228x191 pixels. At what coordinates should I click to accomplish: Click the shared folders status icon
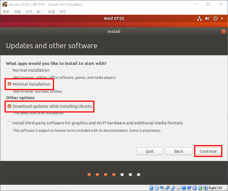coord(179,188)
